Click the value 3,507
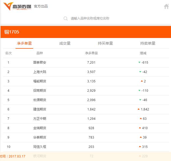 91,72
